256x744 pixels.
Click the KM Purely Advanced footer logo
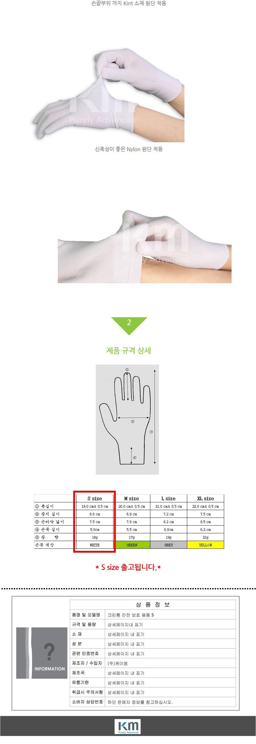tap(128, 726)
